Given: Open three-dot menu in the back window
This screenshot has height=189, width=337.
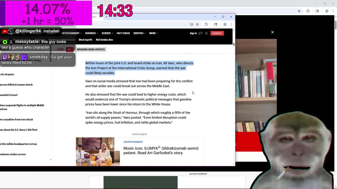Looking at the screenshot, I should coord(333,11).
